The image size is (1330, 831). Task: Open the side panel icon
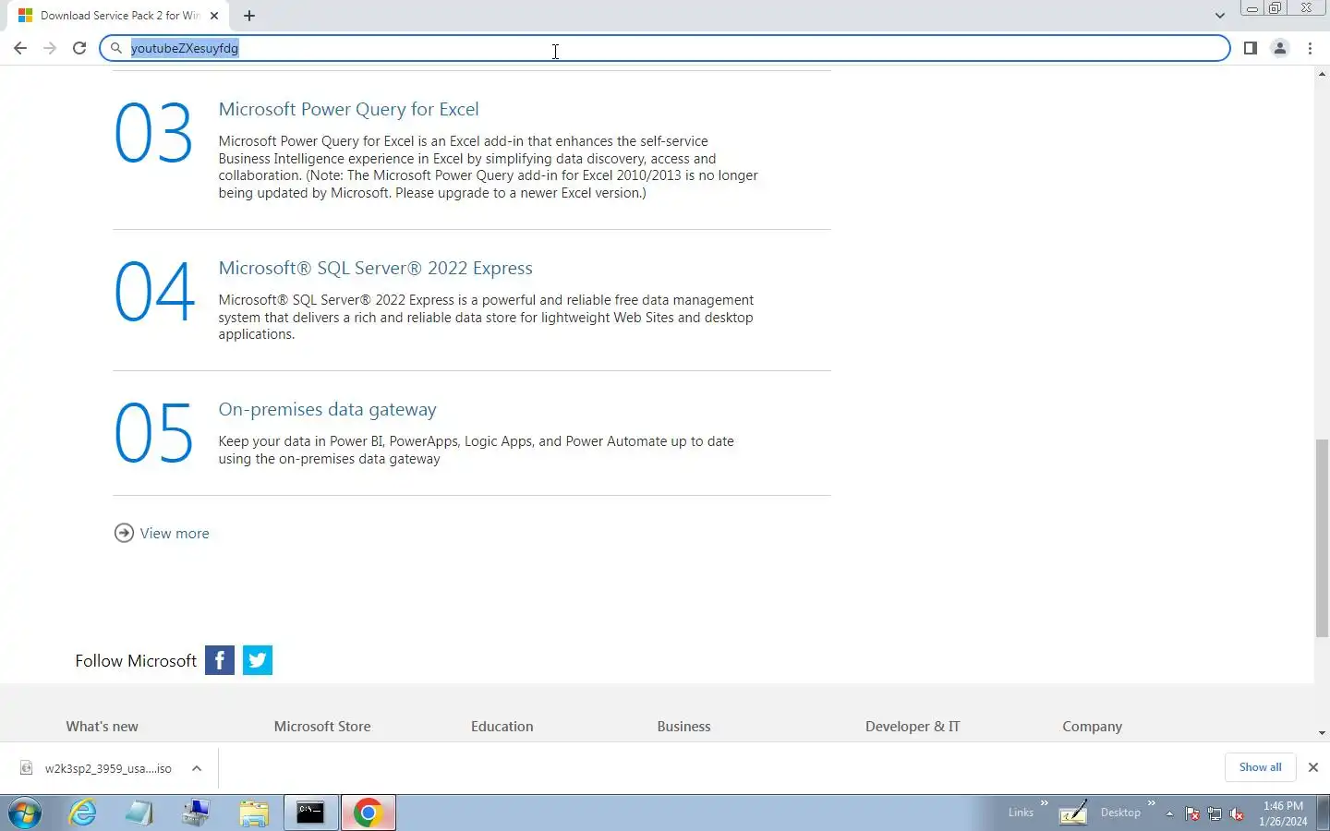coord(1250,48)
